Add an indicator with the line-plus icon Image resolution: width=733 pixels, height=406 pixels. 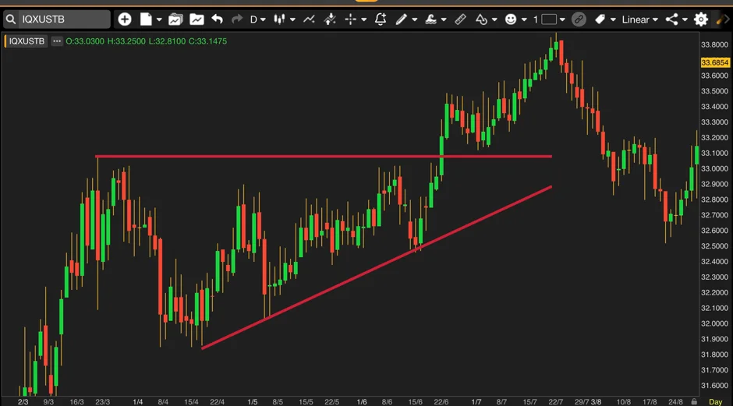coord(309,19)
